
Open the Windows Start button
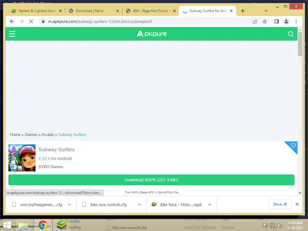click(x=7, y=225)
